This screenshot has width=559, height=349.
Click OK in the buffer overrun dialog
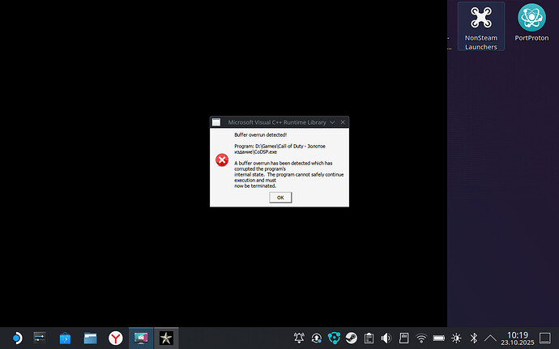(279, 197)
